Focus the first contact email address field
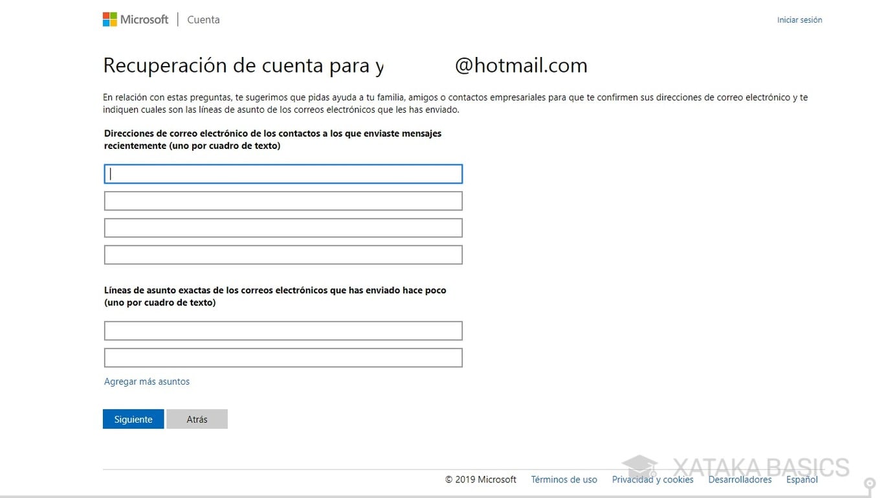Screen dimensions: 884x498 283,174
